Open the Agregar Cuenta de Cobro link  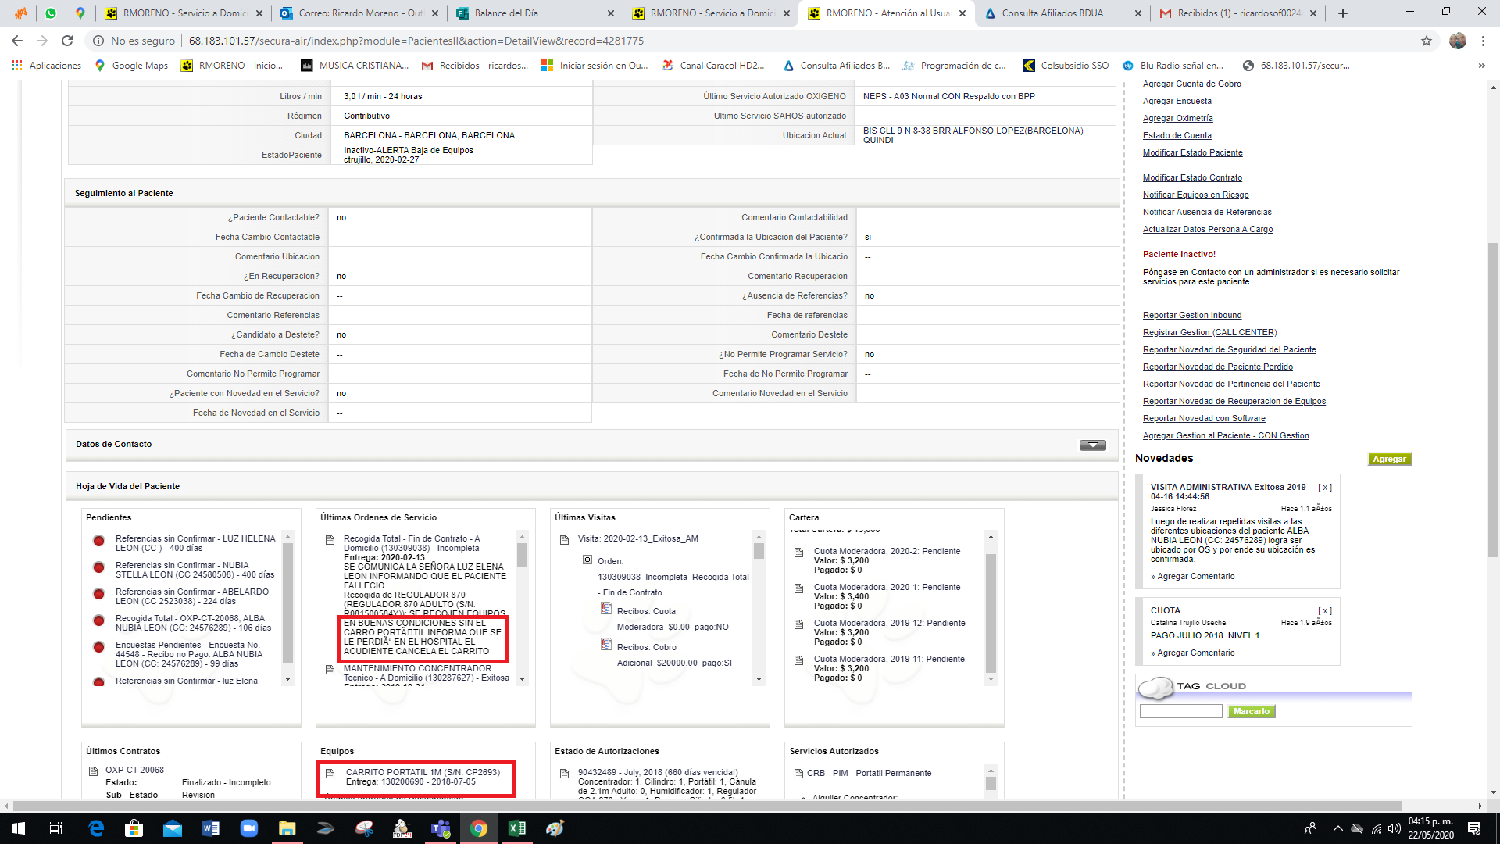(1191, 84)
